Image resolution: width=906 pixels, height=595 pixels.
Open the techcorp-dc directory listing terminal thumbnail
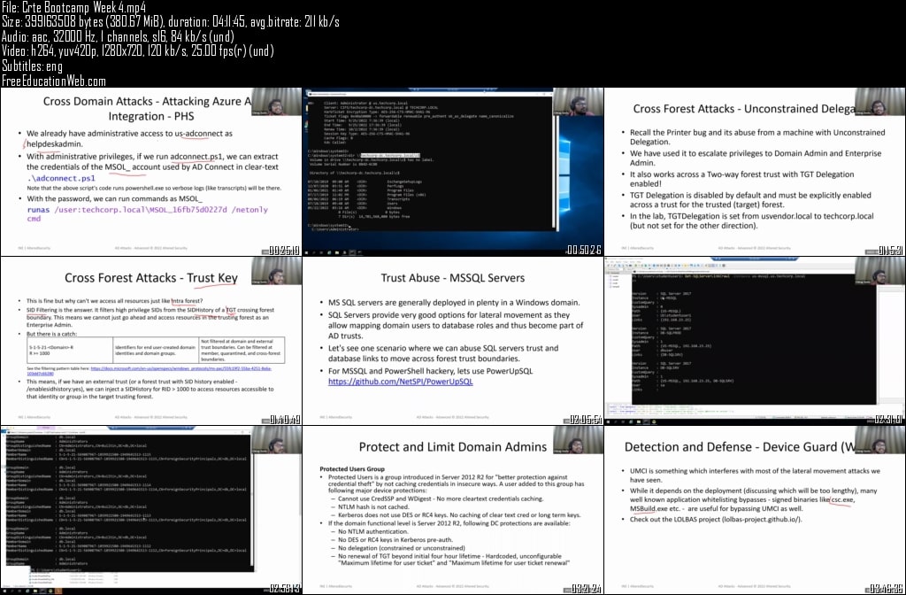tap(453, 172)
